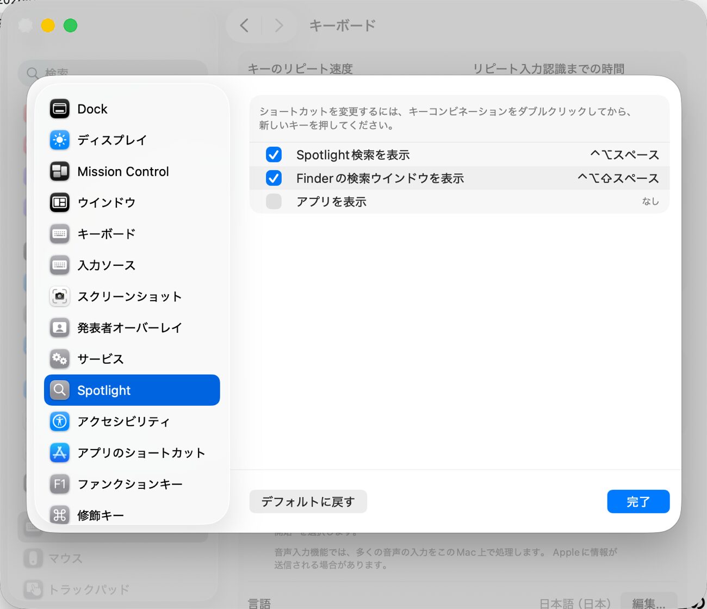Open the ディスプレイ shortcuts category icon
The image size is (707, 609).
coord(60,140)
